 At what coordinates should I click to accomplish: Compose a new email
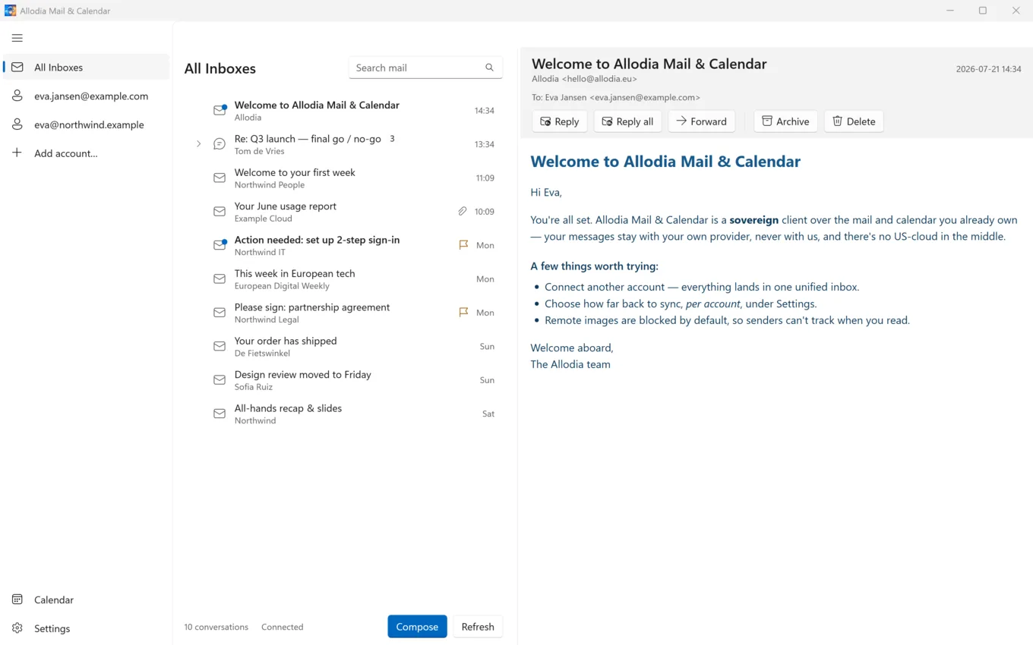click(x=417, y=627)
